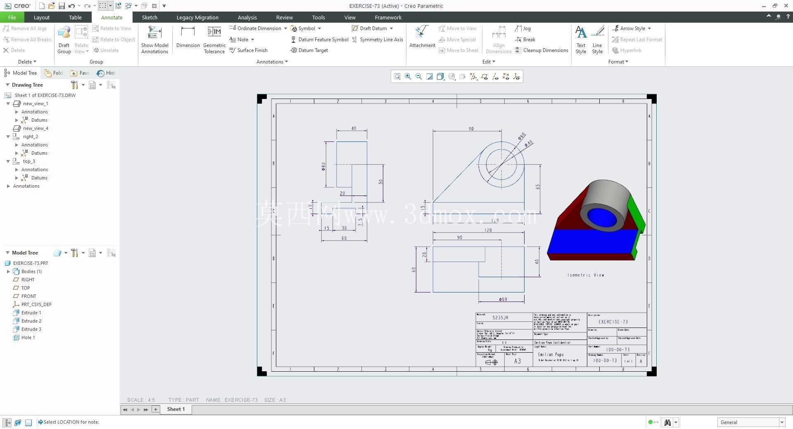
Task: Add a new sheet with plus button
Action: pyautogui.click(x=156, y=409)
